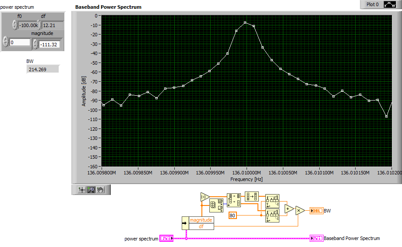Click the x-axis value 136.009900M
Viewport: 402px width, 247px height.
coord(174,173)
